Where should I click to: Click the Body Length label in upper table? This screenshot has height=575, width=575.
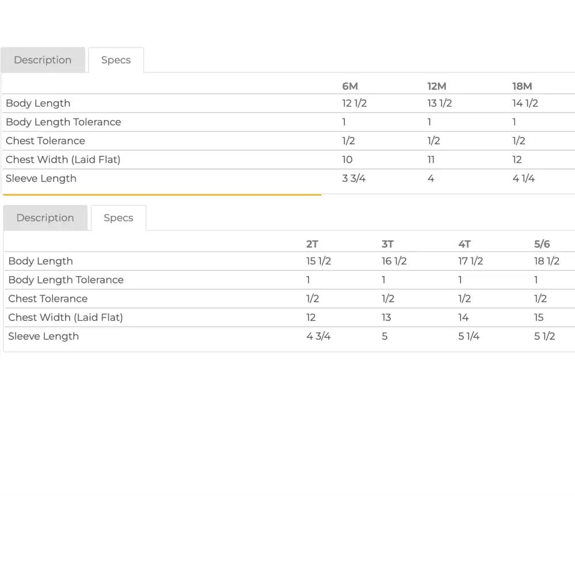point(38,103)
